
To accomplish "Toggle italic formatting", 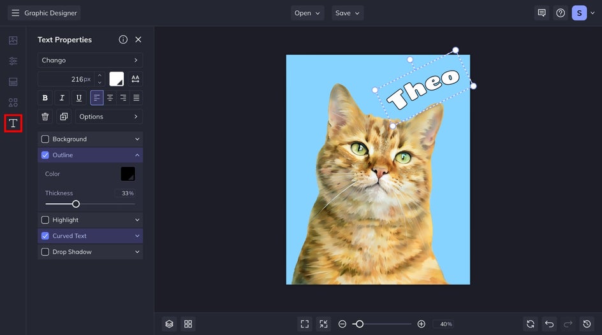I will pos(62,97).
